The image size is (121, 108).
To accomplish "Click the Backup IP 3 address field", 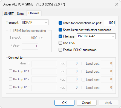I will [44, 88].
